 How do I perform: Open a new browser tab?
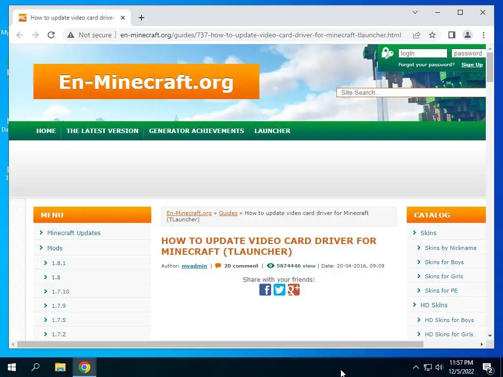click(141, 18)
